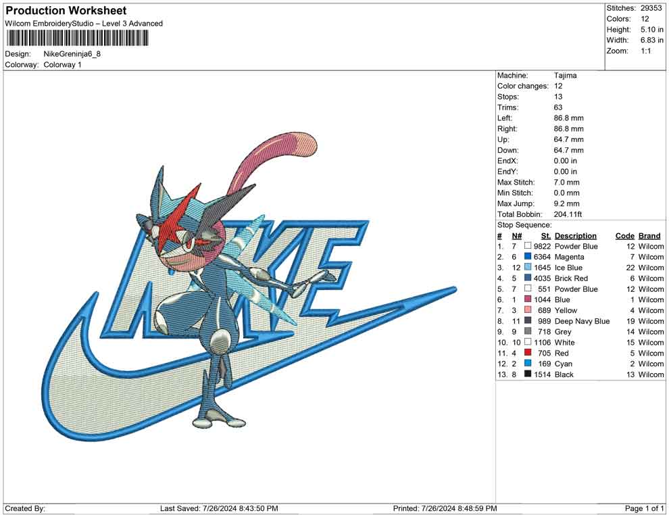Click the 'Magenta' description text
This screenshot has height=515, width=669.
[569, 257]
